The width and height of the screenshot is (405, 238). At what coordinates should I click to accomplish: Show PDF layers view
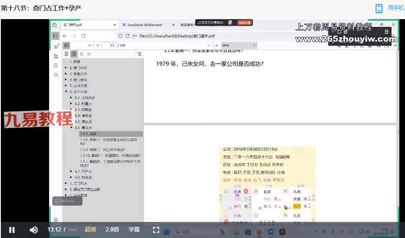point(89,54)
